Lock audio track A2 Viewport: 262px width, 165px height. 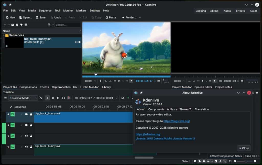(31, 147)
